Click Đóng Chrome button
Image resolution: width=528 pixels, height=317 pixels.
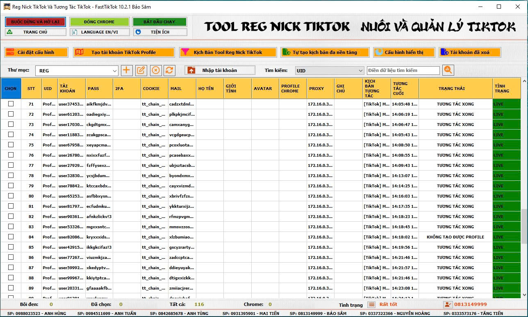[99, 22]
